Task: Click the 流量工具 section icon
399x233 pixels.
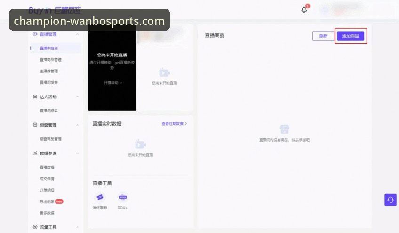Action: (x=35, y=227)
